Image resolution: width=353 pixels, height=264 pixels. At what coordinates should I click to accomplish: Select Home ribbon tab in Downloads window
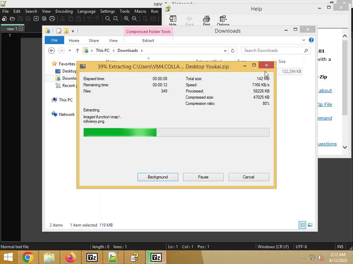74,41
